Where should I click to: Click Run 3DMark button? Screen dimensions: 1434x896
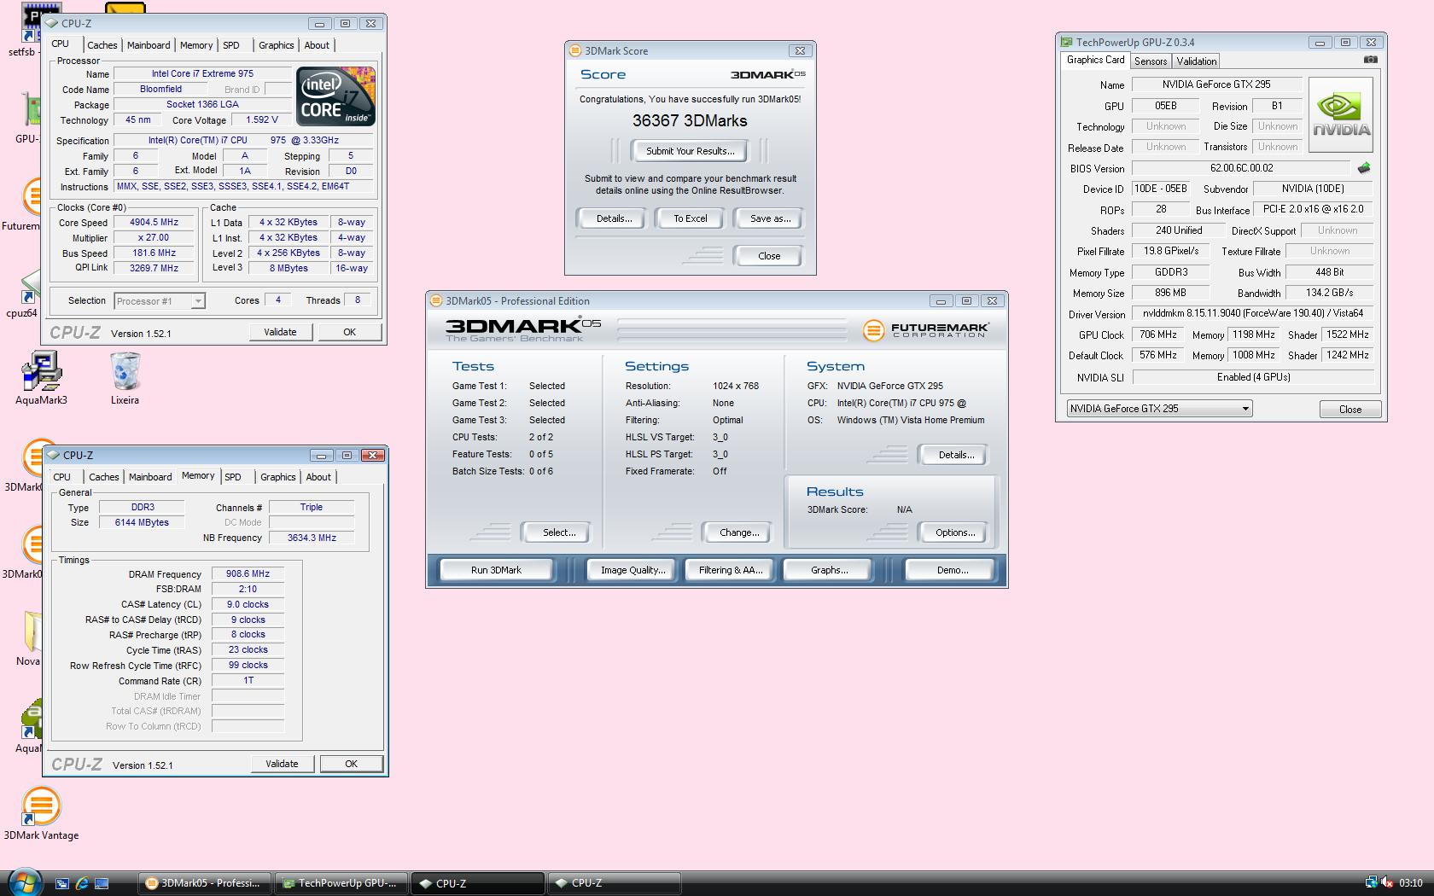click(496, 570)
